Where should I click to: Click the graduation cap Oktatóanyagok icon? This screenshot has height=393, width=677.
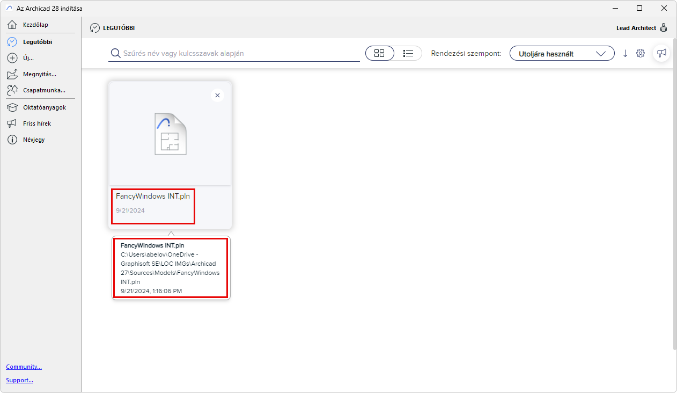click(12, 107)
